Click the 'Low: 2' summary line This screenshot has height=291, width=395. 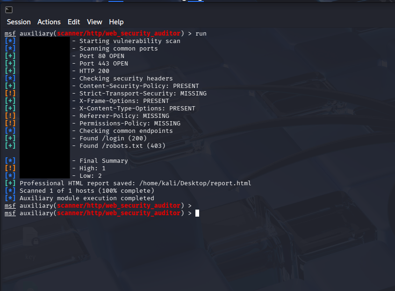click(x=90, y=176)
